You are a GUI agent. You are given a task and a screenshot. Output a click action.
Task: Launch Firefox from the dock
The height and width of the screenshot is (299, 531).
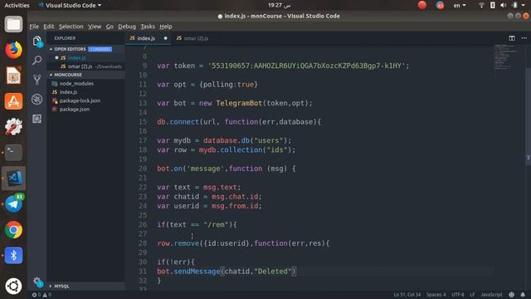(x=13, y=50)
